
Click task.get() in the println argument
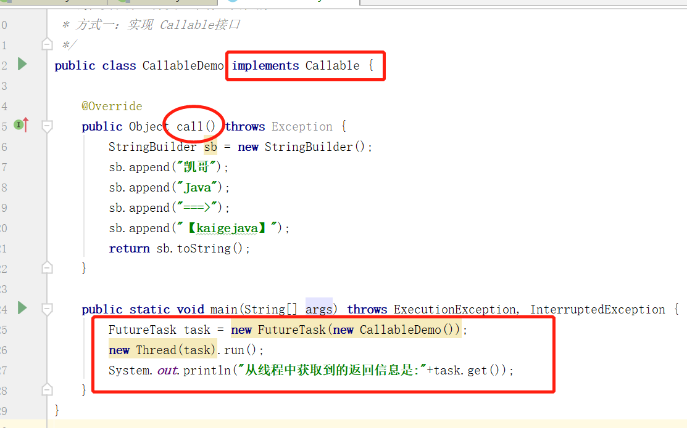coord(467,371)
